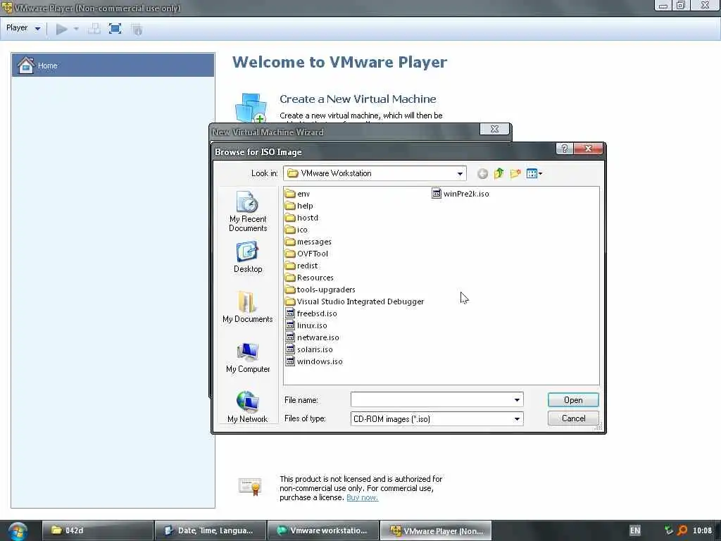Open My Network in places bar
721x541 pixels.
[248, 406]
